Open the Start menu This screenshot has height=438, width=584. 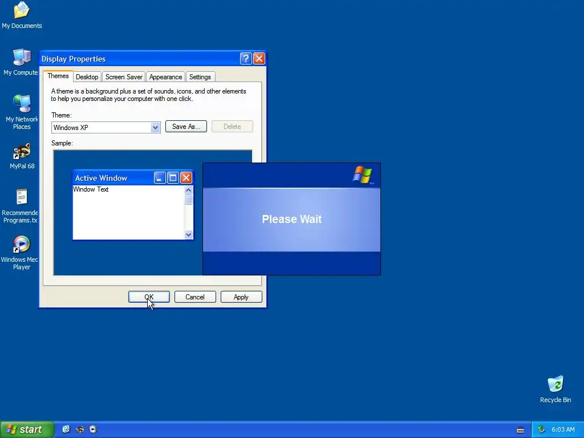point(27,429)
